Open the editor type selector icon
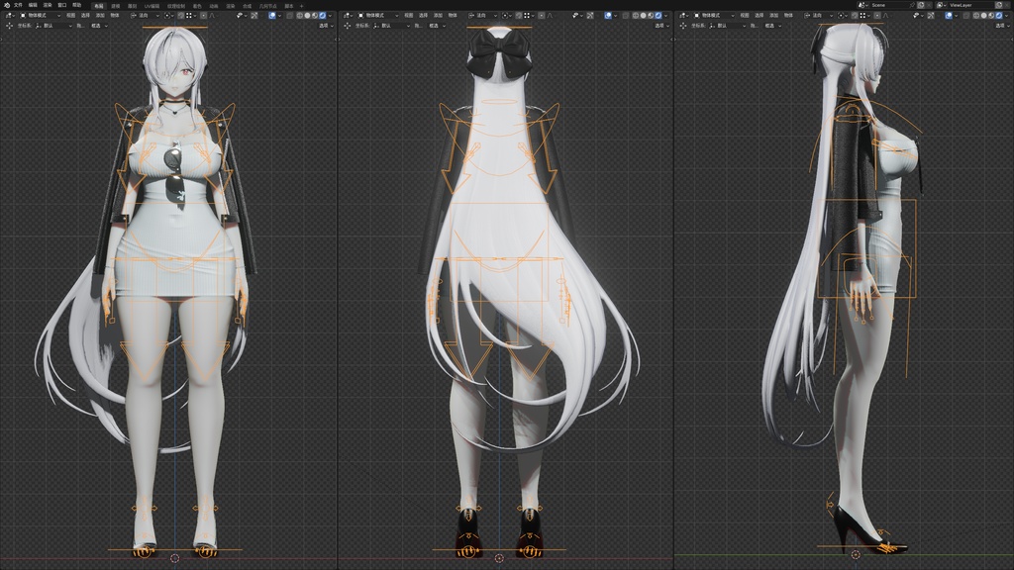 9,16
